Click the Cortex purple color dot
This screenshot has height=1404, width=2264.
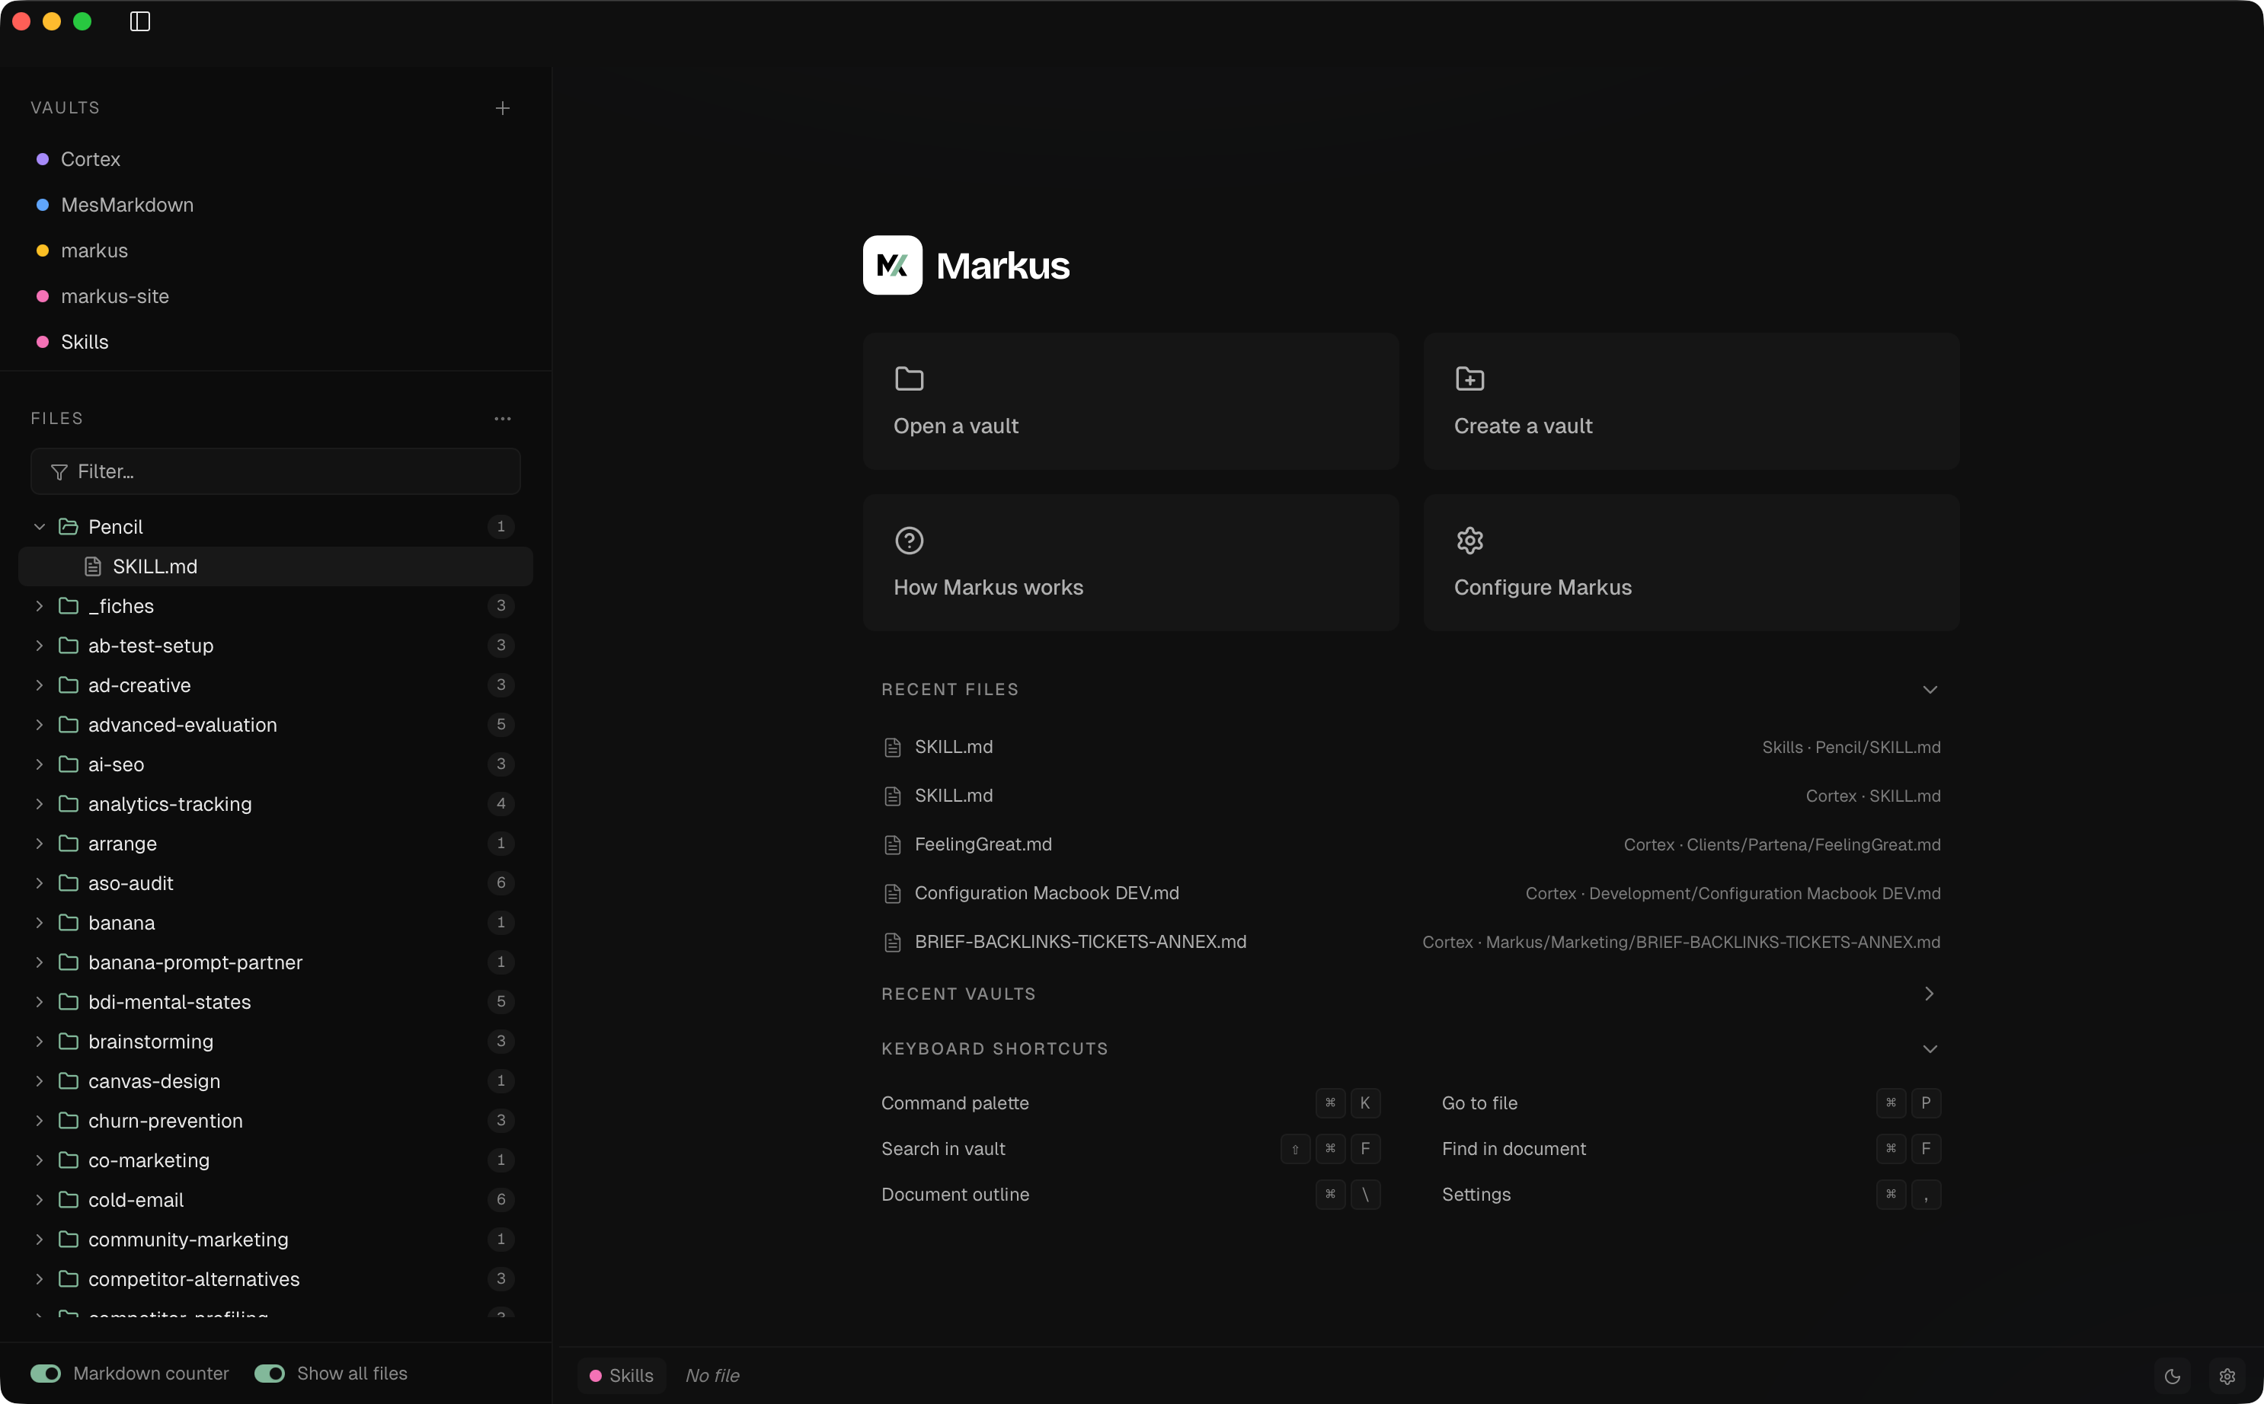(x=43, y=160)
